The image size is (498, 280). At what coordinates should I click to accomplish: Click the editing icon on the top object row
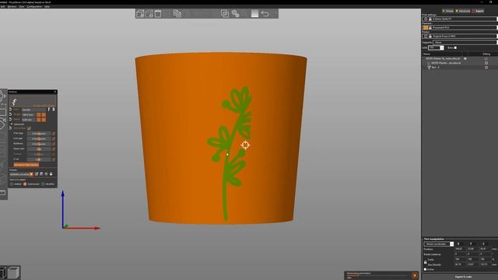pos(486,59)
